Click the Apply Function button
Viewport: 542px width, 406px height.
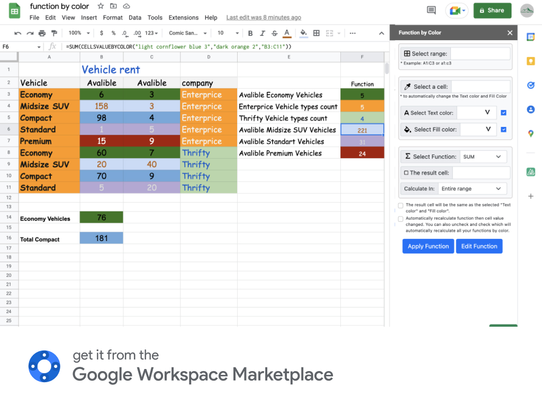coord(428,246)
